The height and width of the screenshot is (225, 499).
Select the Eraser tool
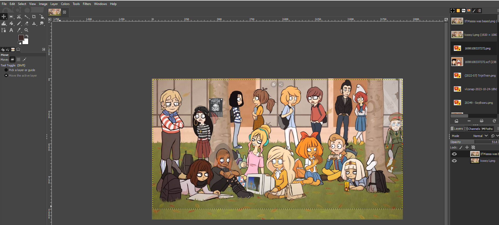[x=26, y=24]
